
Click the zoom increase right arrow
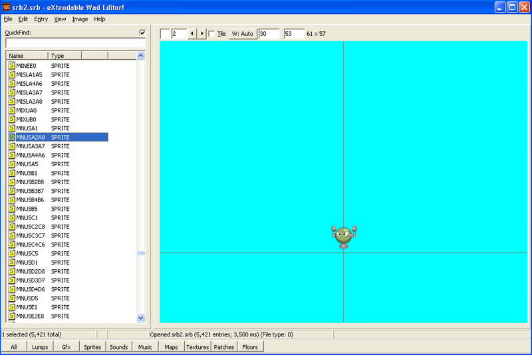[x=201, y=34]
